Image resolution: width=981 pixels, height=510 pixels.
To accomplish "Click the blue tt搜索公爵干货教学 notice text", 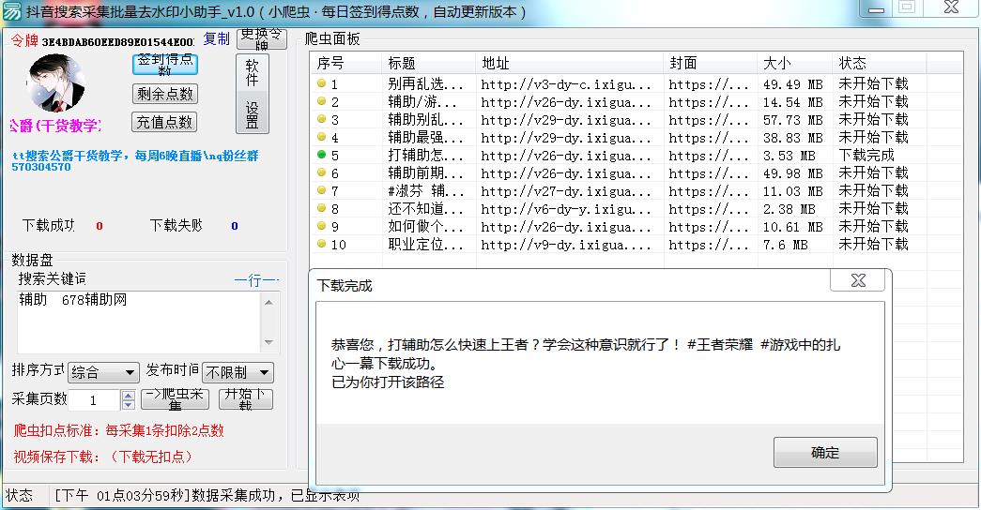I will 134,160.
